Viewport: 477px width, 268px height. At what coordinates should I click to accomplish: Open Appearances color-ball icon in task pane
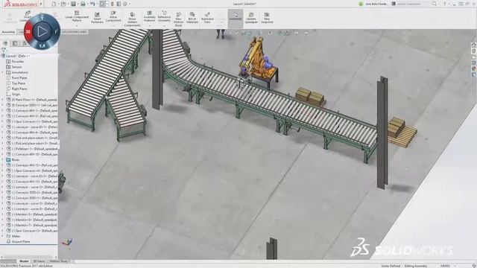[474, 68]
